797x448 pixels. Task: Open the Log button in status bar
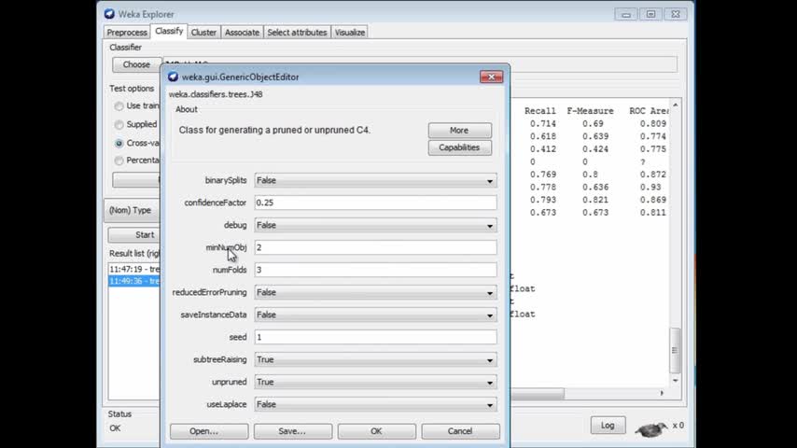(608, 425)
